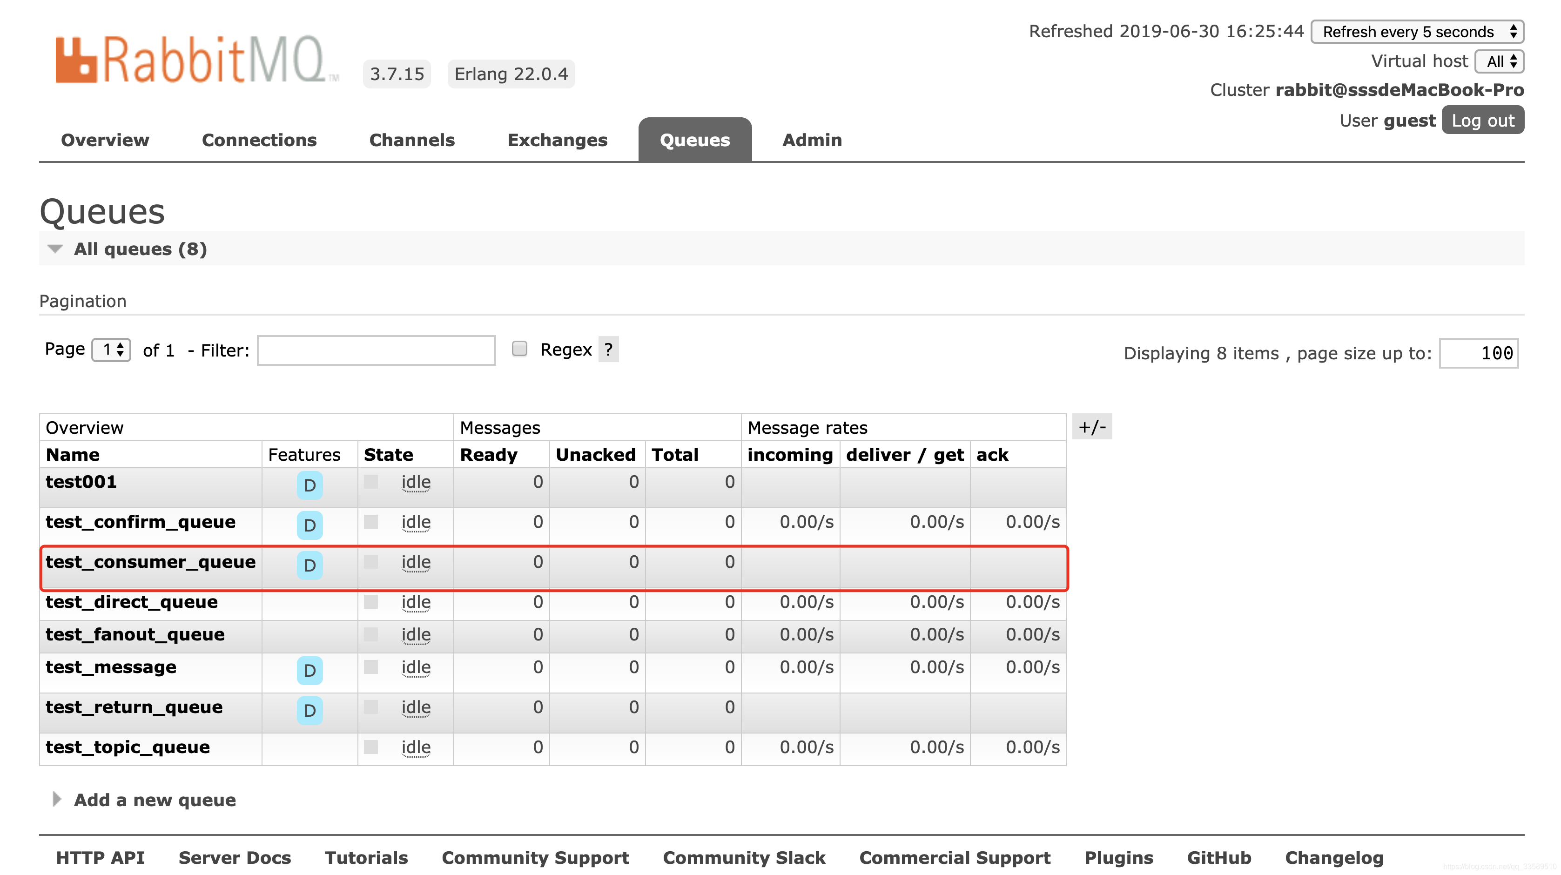1561x875 pixels.
Task: Click the D badge on test_return_queue row
Action: [309, 711]
